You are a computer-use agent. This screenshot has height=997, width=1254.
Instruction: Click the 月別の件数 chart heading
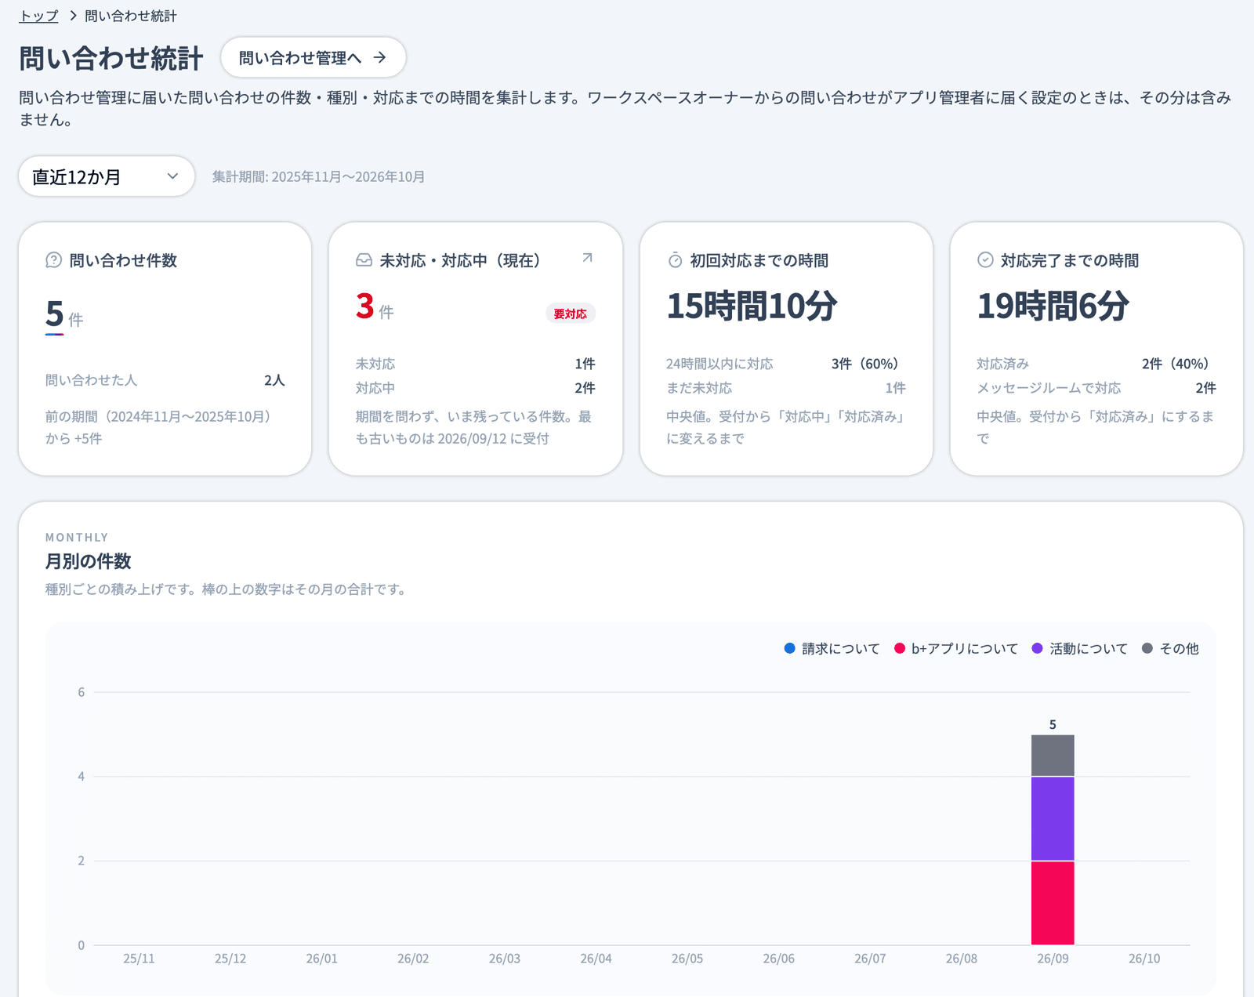click(x=89, y=561)
